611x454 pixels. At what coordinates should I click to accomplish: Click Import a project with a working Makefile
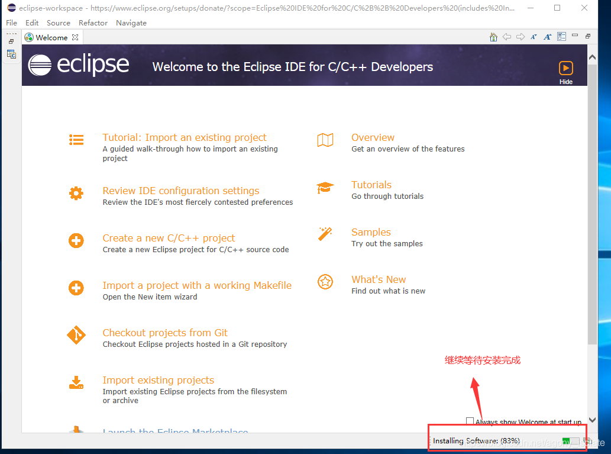(x=197, y=285)
